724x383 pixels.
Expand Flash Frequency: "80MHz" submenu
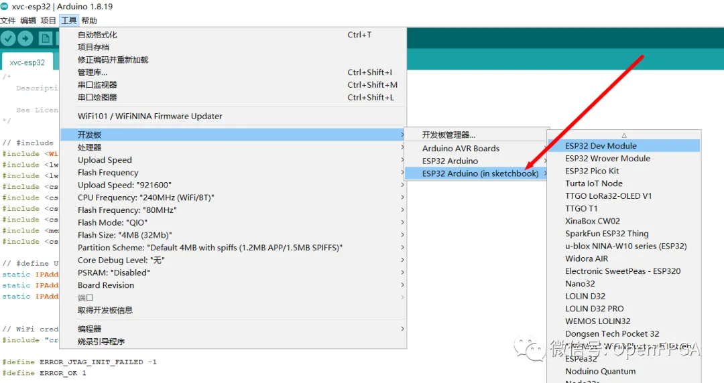tap(233, 210)
